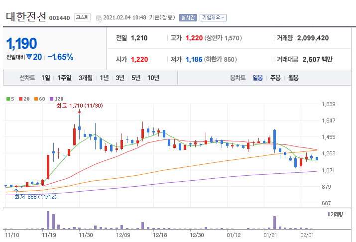Switch to 주봉 weekly candle chart
This screenshot has width=356, height=242.
point(275,78)
